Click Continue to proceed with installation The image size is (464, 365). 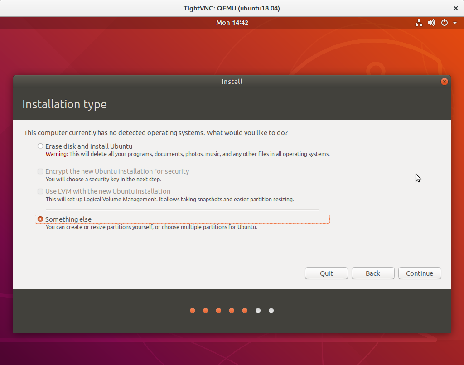[420, 273]
